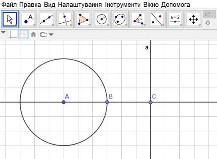Open the Файл menu
The image size is (217, 159).
click(9, 5)
